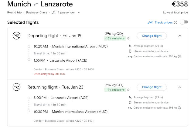Click the Condor airline logo on departing flight
Screen dimensions: 194x128
pyautogui.click(x=16, y=36)
